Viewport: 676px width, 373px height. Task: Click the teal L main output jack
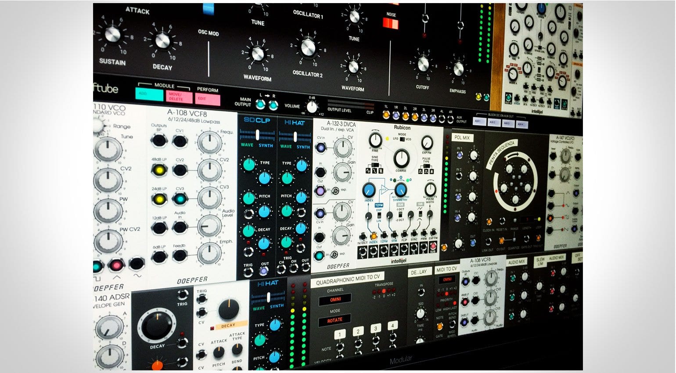click(x=261, y=105)
